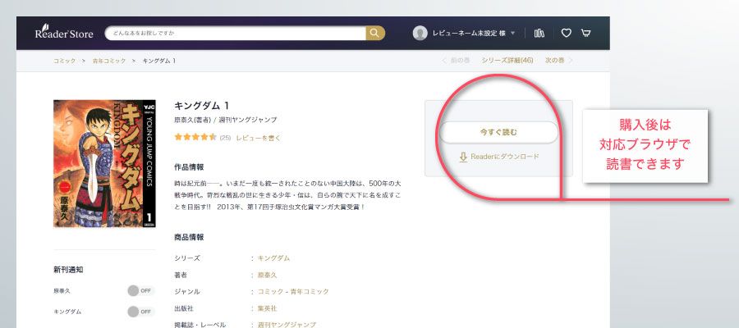Open label link 週刊ヤングジャンプ in product info

(287, 324)
